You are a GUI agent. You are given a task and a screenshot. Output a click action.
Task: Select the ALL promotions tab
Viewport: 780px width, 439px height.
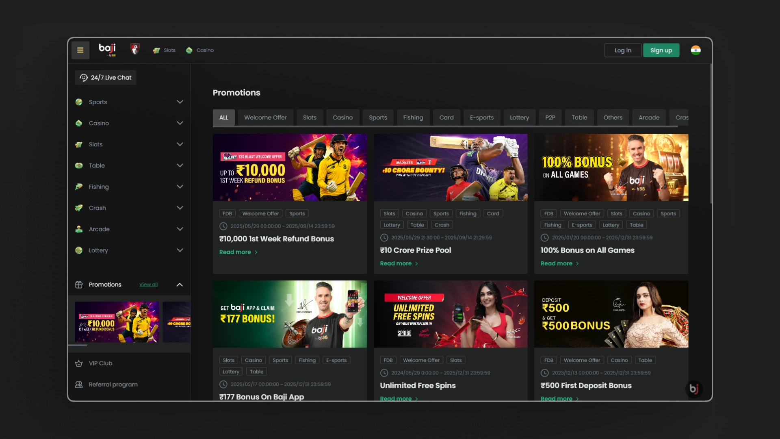(224, 117)
